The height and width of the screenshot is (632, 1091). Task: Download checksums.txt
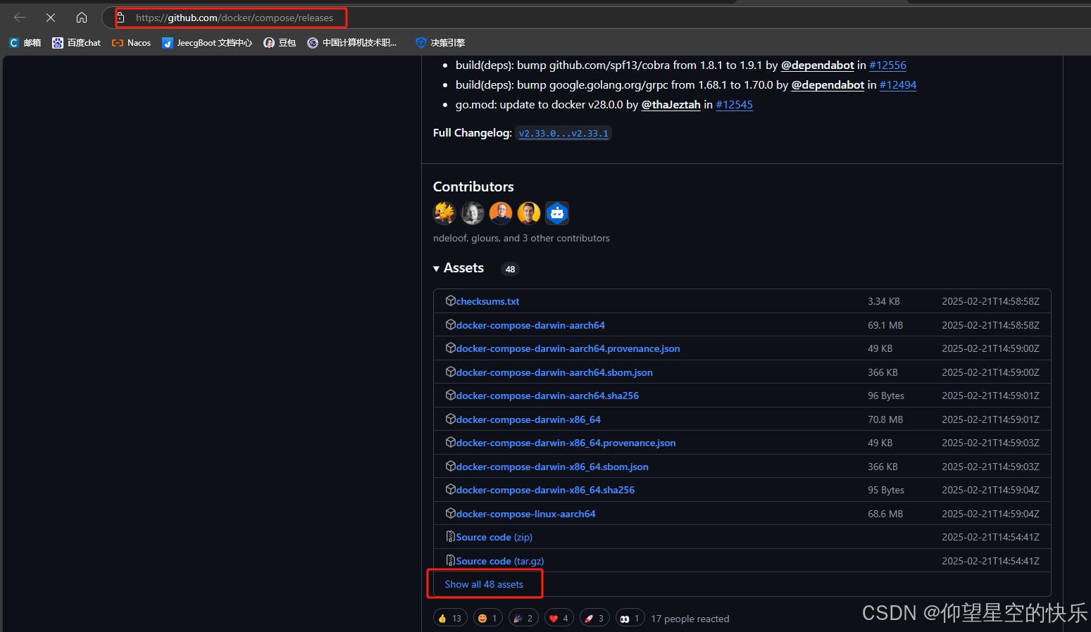(x=487, y=301)
